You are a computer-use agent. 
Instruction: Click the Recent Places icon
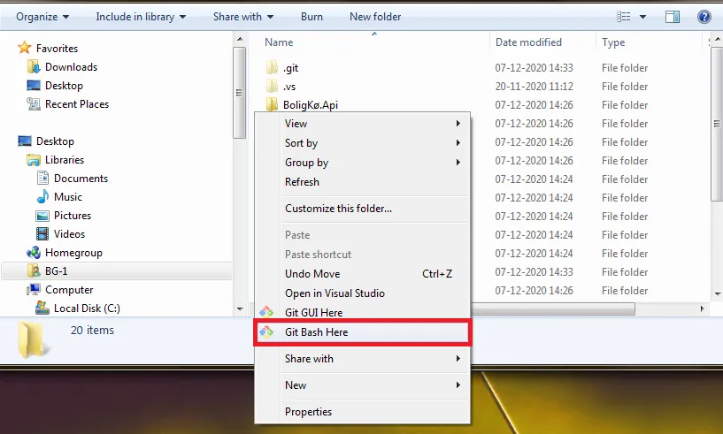point(34,104)
